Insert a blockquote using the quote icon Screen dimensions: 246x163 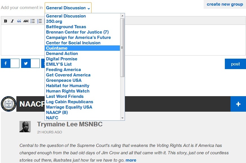[19, 21]
